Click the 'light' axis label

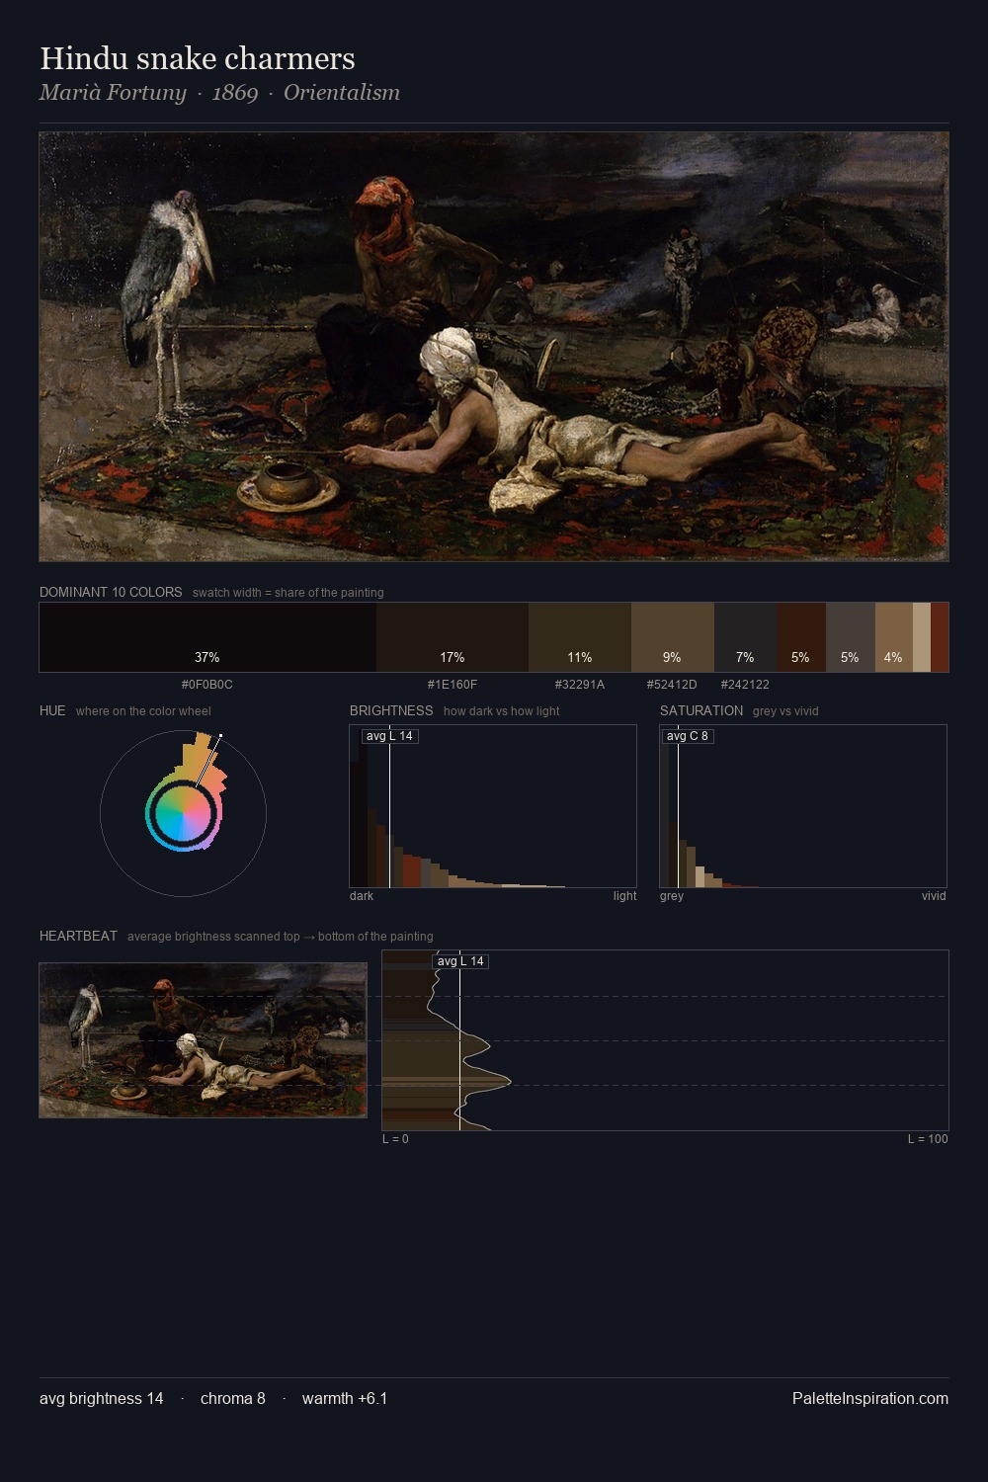pyautogui.click(x=624, y=896)
